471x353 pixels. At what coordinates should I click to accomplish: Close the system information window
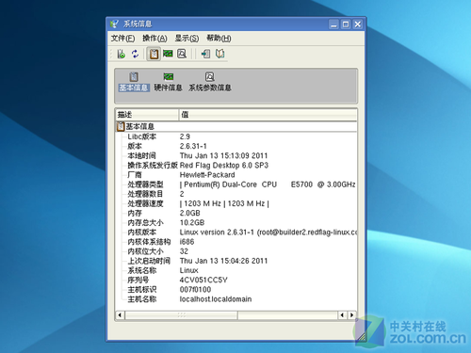(358, 24)
